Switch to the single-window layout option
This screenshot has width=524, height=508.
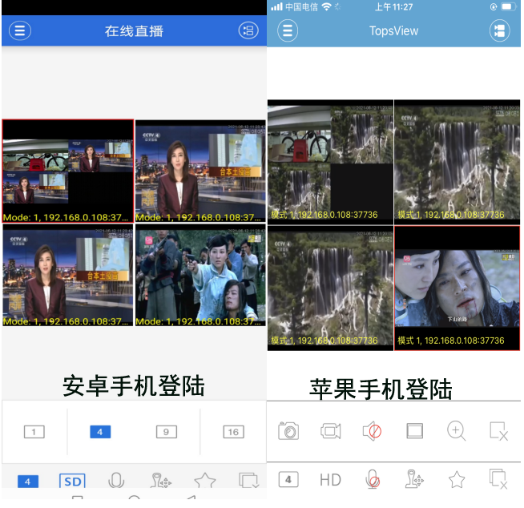[x=34, y=432]
